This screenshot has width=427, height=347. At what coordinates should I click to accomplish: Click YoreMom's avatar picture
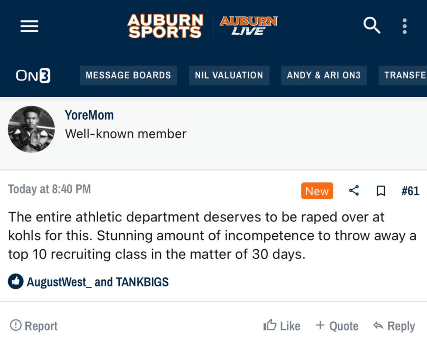click(x=31, y=129)
